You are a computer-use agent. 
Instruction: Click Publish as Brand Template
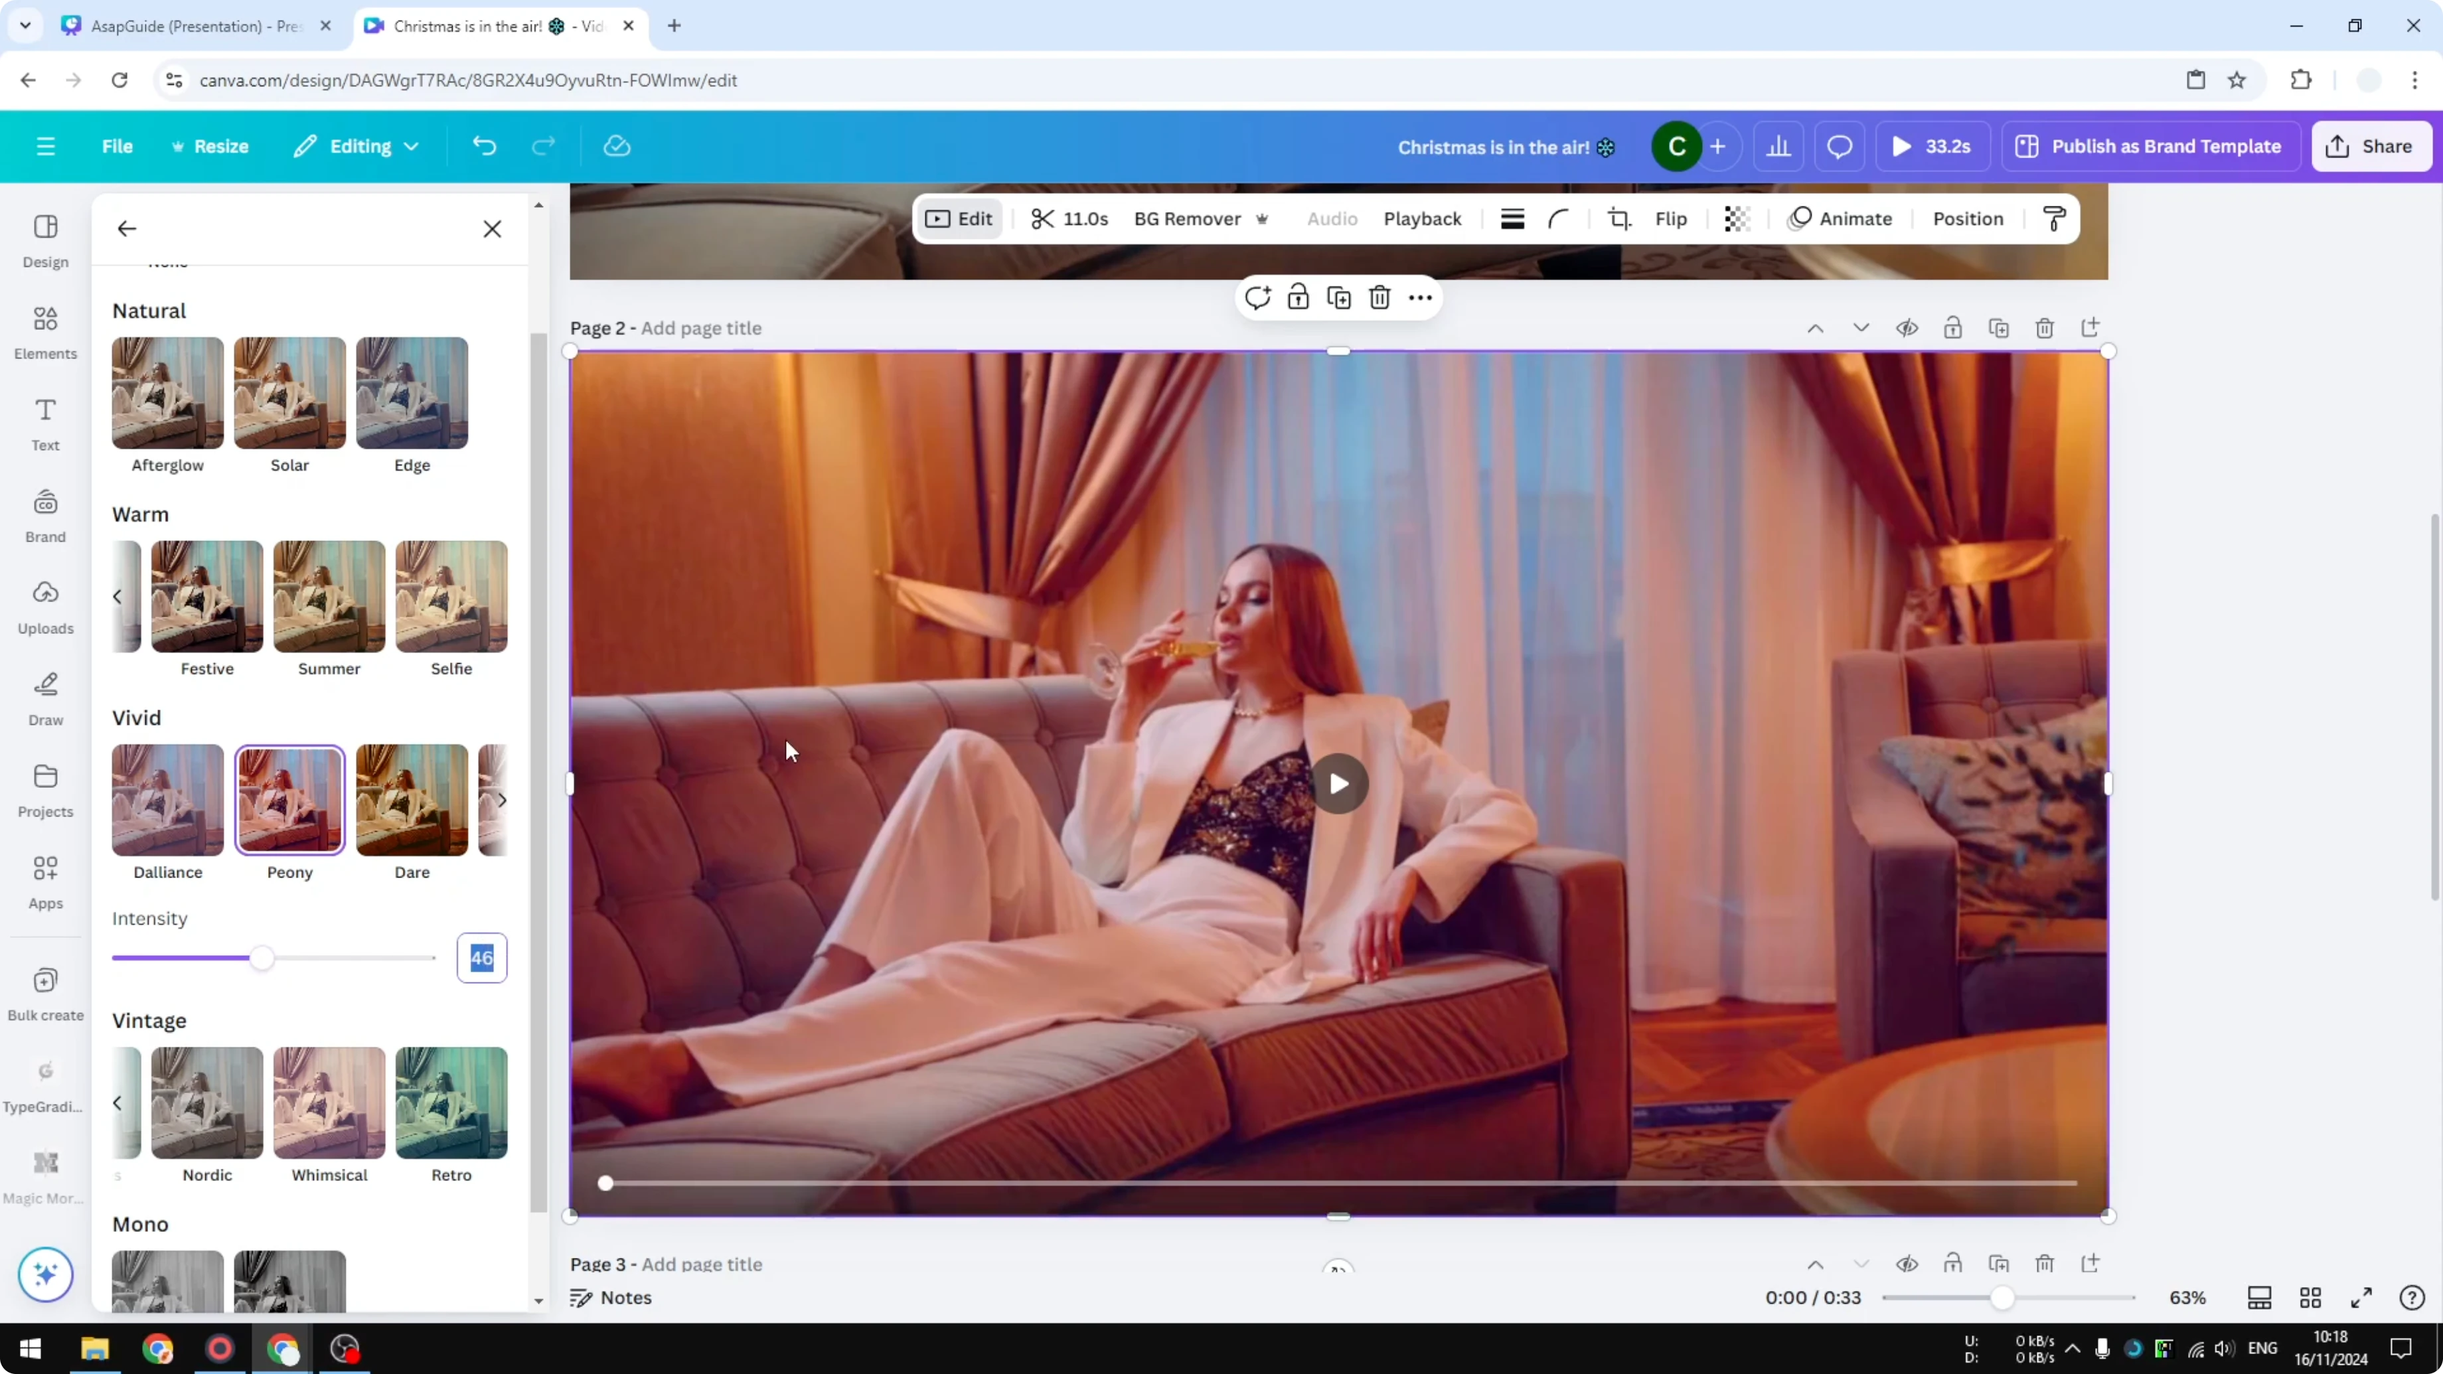pos(2150,146)
